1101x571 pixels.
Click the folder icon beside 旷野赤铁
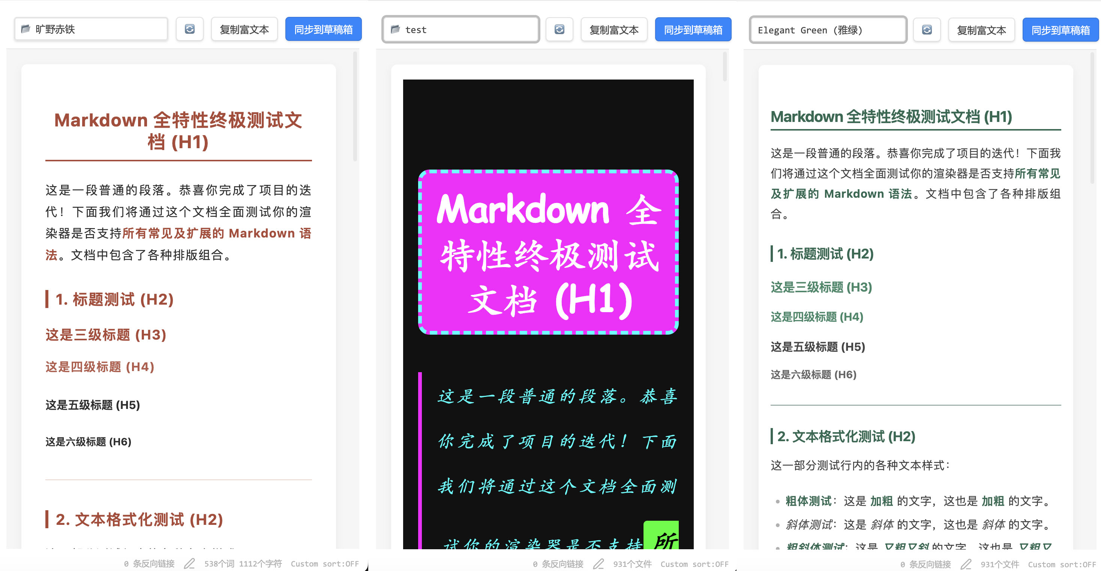coord(25,29)
